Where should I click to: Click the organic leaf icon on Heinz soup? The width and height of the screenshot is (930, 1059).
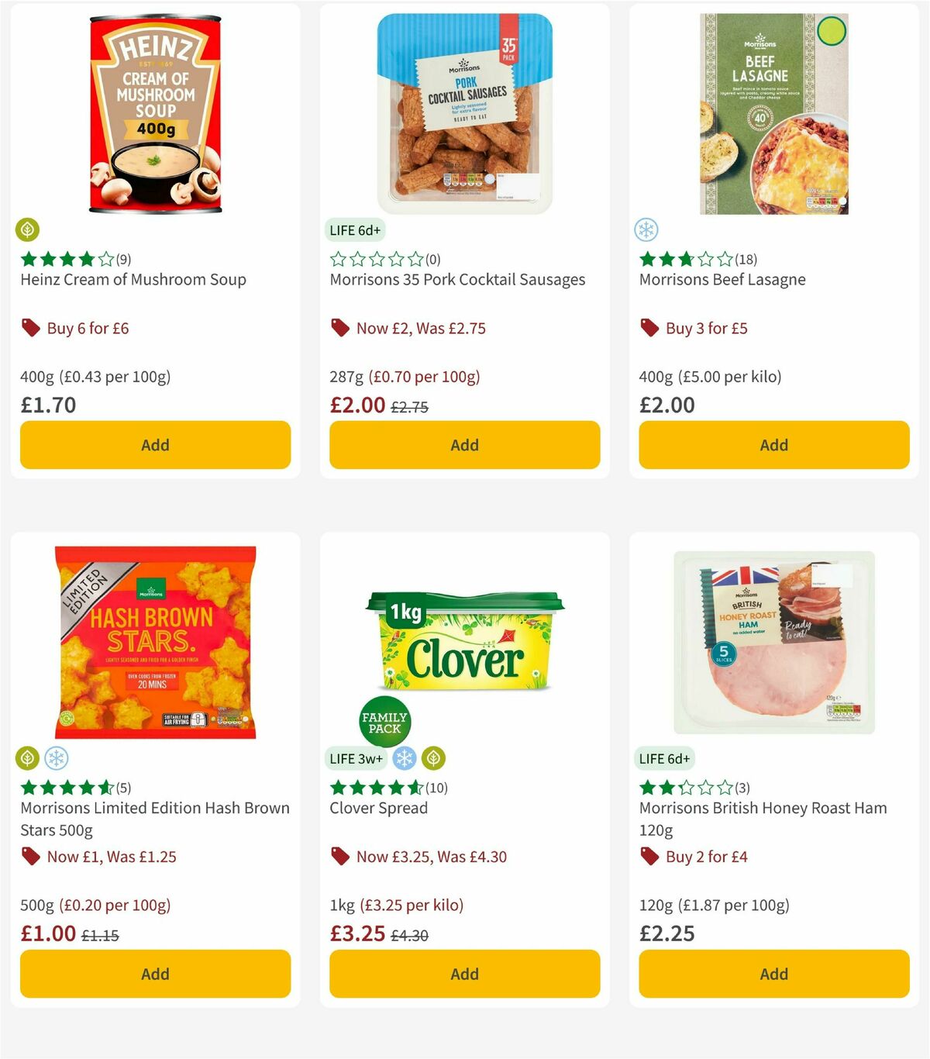(28, 230)
